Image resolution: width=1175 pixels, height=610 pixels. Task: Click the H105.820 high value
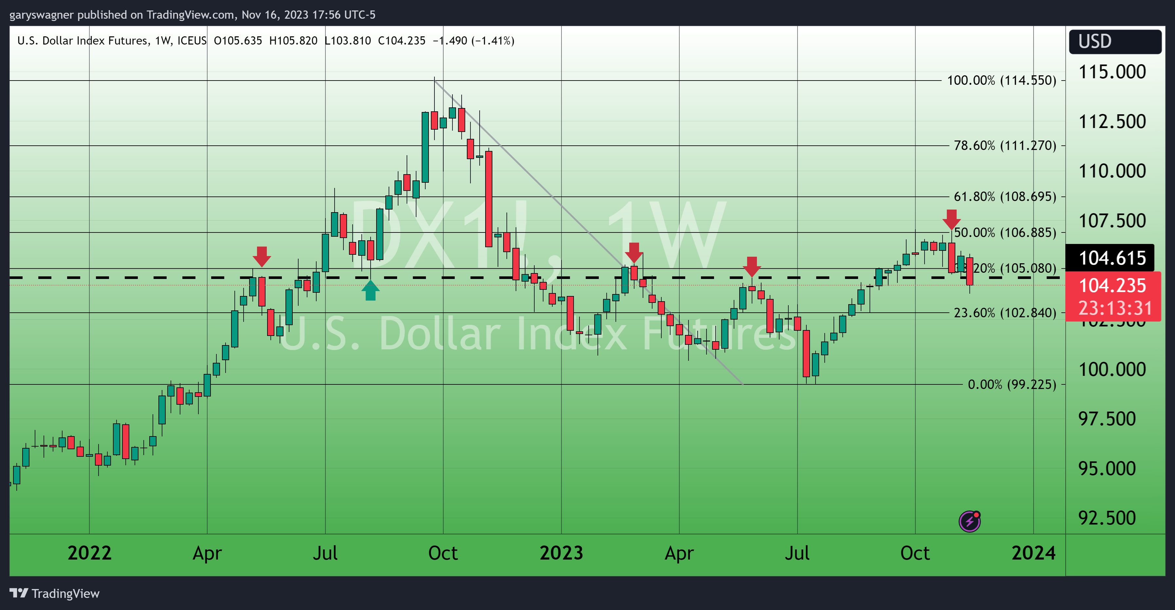click(293, 41)
